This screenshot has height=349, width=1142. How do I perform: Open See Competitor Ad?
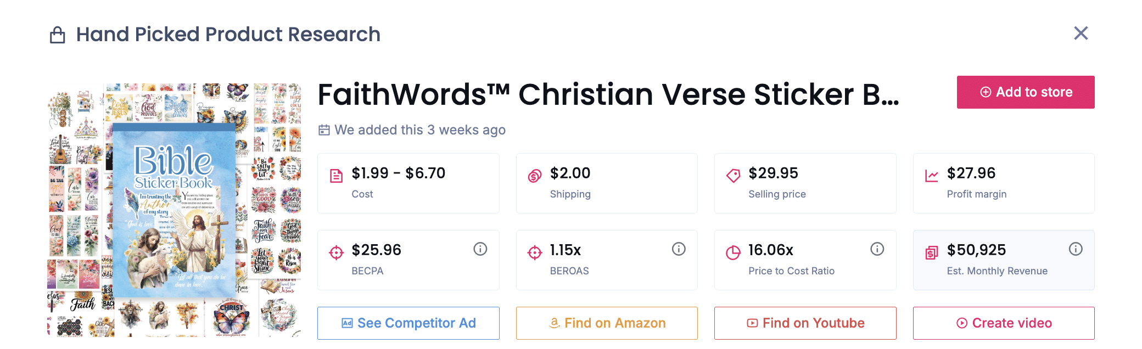pyautogui.click(x=408, y=323)
